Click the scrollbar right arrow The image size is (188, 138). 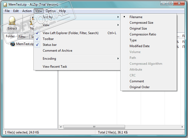tap(182, 127)
